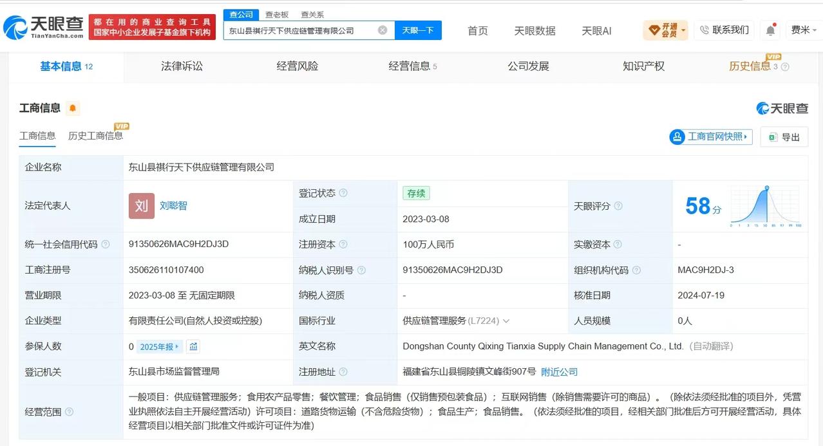Expand the 供应链管理服务 industry chevron
The width and height of the screenshot is (823, 446).
click(x=506, y=321)
